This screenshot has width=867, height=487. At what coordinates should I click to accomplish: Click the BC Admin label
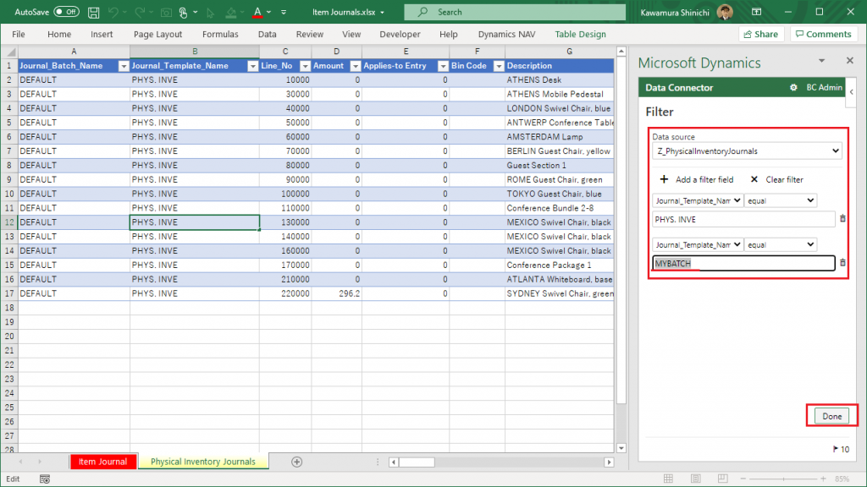[x=824, y=87]
